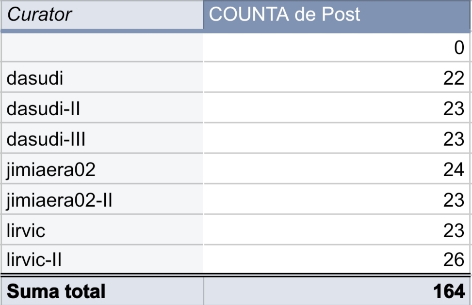472x305 pixels.
Task: Select the Suma total label cell
Action: pyautogui.click(x=102, y=291)
